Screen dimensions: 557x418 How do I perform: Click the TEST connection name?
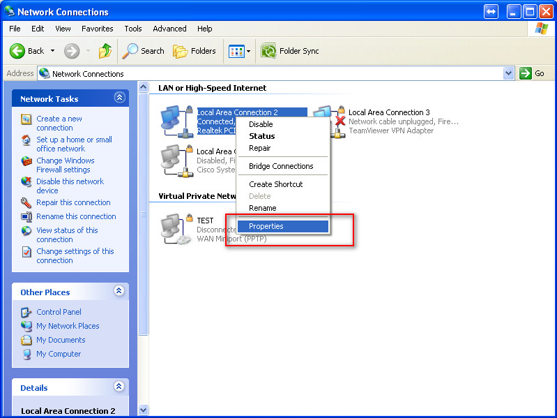205,221
